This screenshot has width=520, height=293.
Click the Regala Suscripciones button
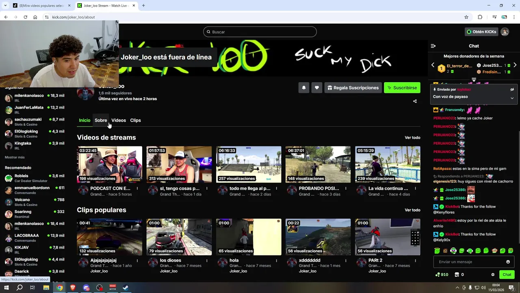352,87
